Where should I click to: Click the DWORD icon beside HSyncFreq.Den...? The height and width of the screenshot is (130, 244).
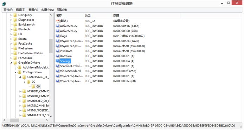tap(58, 41)
